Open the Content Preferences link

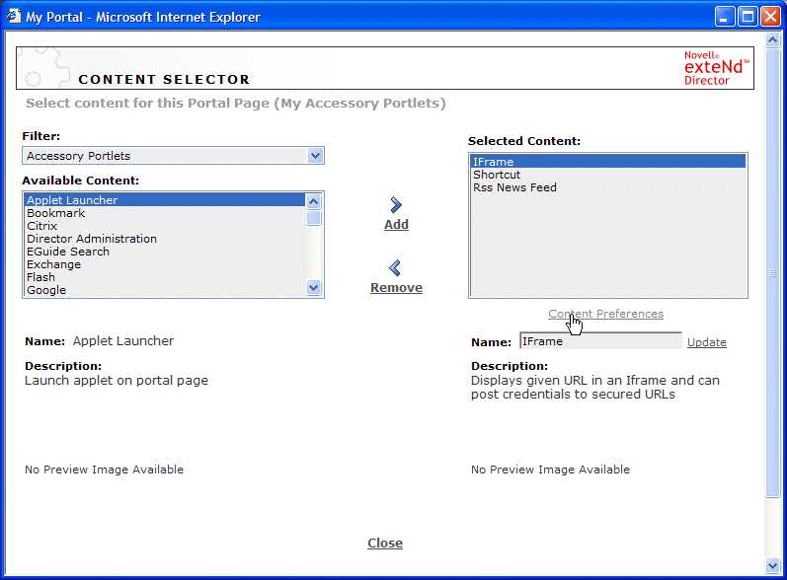pos(605,314)
